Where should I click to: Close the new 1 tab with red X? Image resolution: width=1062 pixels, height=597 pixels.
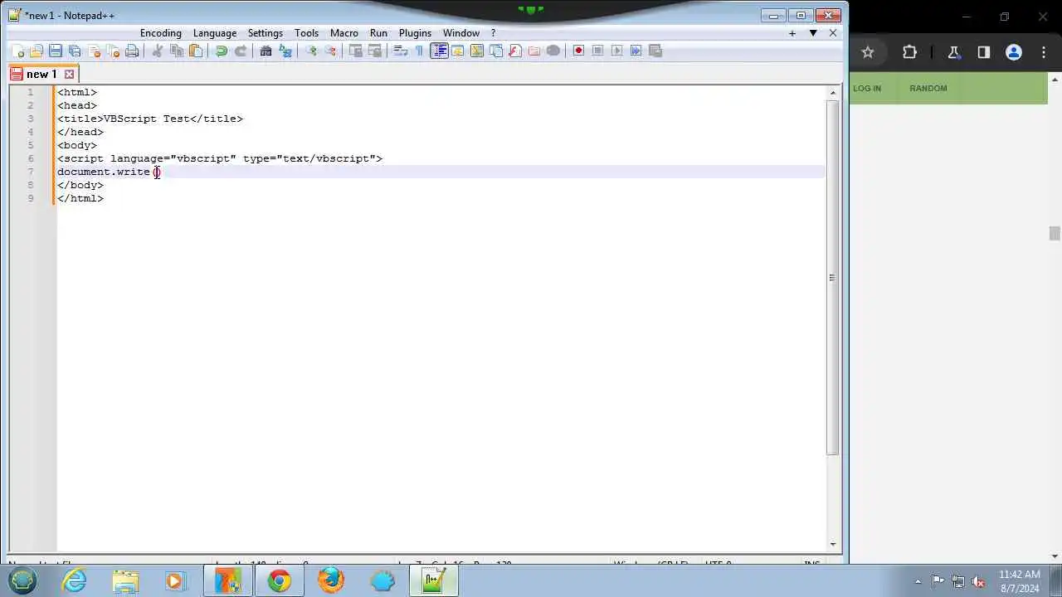coord(70,75)
